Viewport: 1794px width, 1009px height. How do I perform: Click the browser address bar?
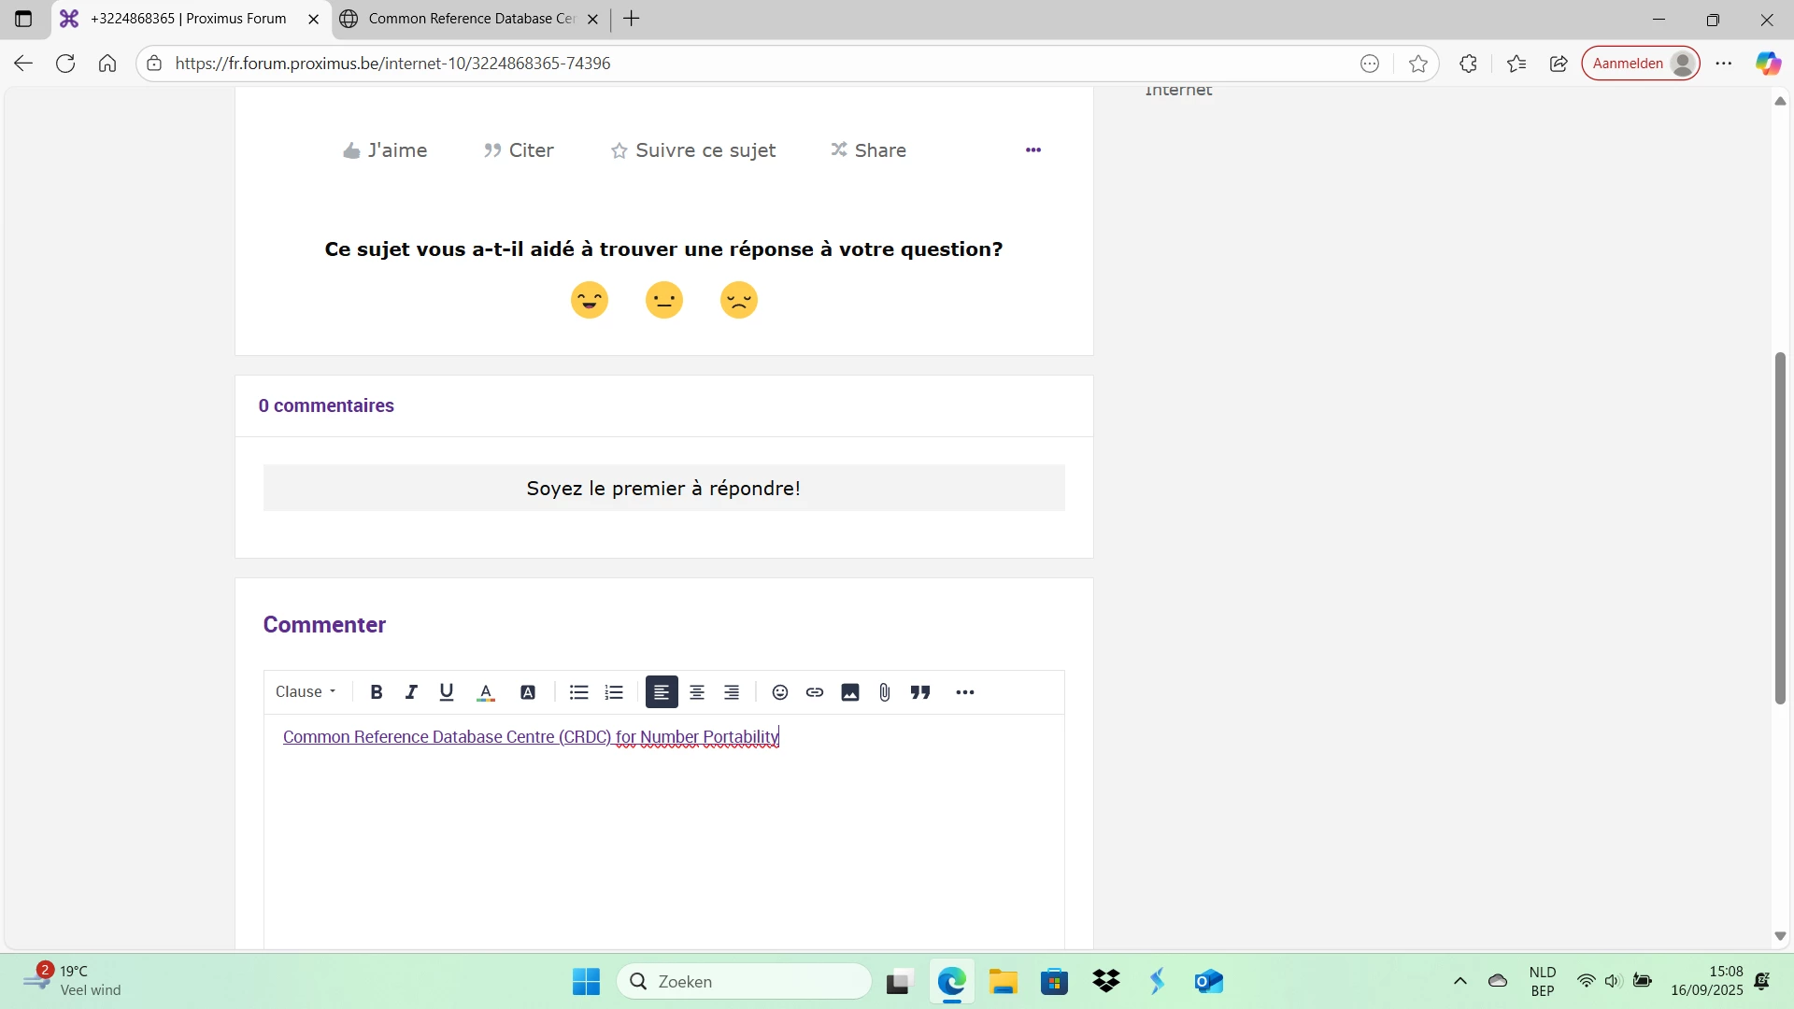point(747,64)
